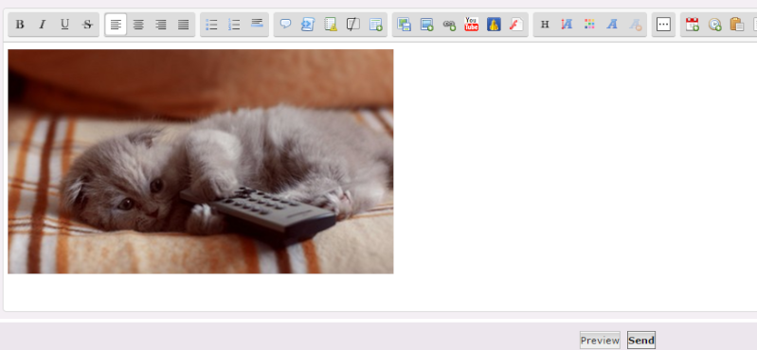Center align the text
Viewport: 757px width, 350px height.
point(138,25)
